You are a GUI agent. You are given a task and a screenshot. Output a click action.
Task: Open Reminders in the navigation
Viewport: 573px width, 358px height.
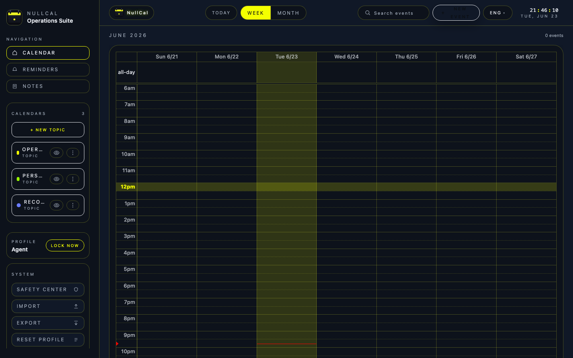click(x=48, y=70)
